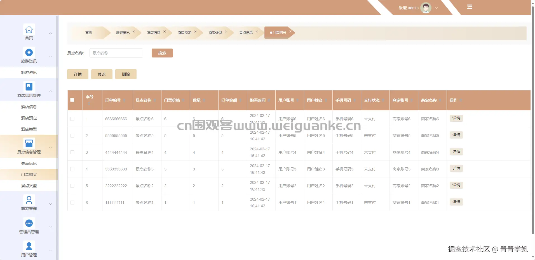Screen dimensions: 535x260
Task: Click the 搜索 search button
Action: point(162,53)
